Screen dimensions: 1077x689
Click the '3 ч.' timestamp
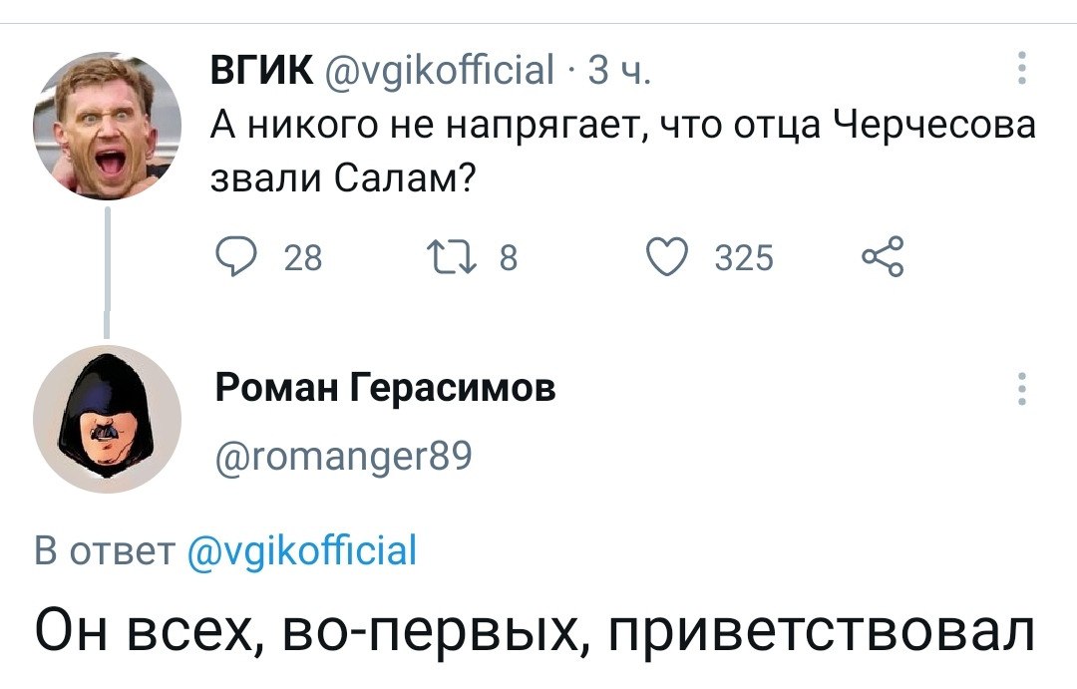(x=620, y=72)
